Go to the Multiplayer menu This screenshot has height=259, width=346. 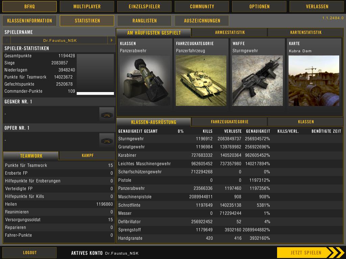point(87,6)
